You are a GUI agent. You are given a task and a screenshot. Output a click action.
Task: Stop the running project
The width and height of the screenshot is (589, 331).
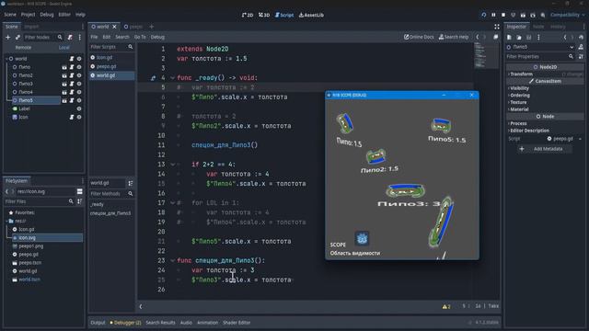[x=503, y=15]
